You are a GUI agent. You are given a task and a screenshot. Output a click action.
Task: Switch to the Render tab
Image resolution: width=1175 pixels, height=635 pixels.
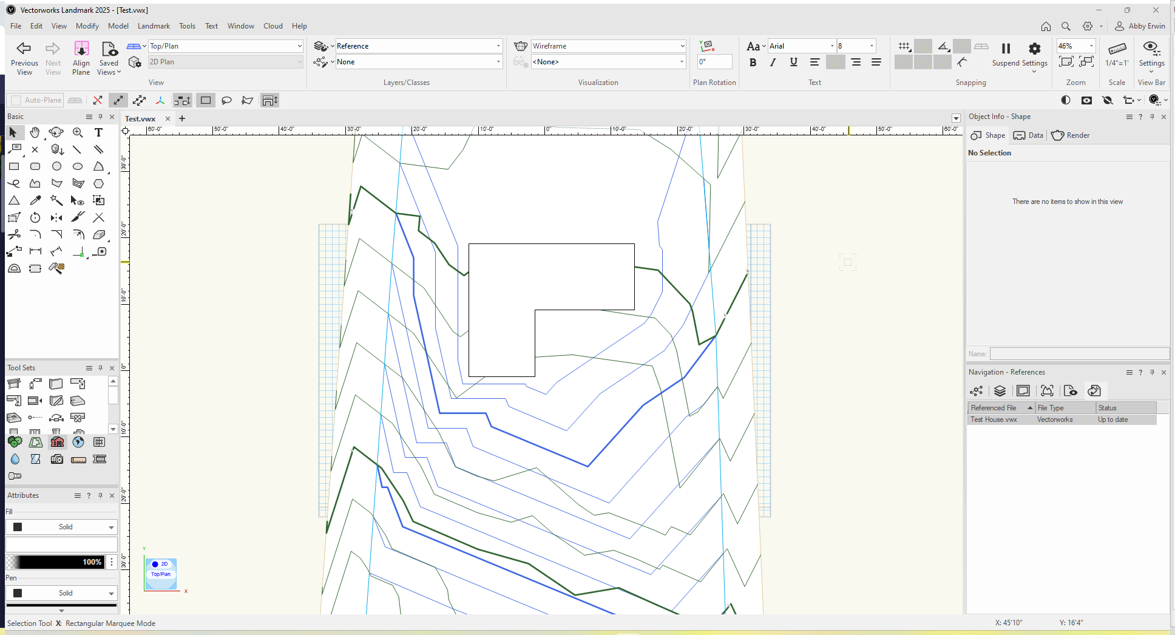click(1071, 135)
